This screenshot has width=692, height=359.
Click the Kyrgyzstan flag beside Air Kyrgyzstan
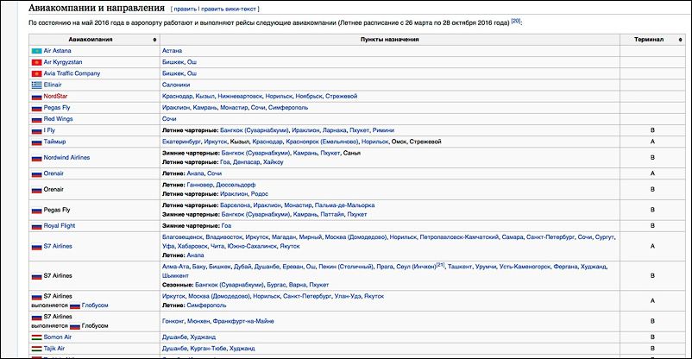pos(36,63)
